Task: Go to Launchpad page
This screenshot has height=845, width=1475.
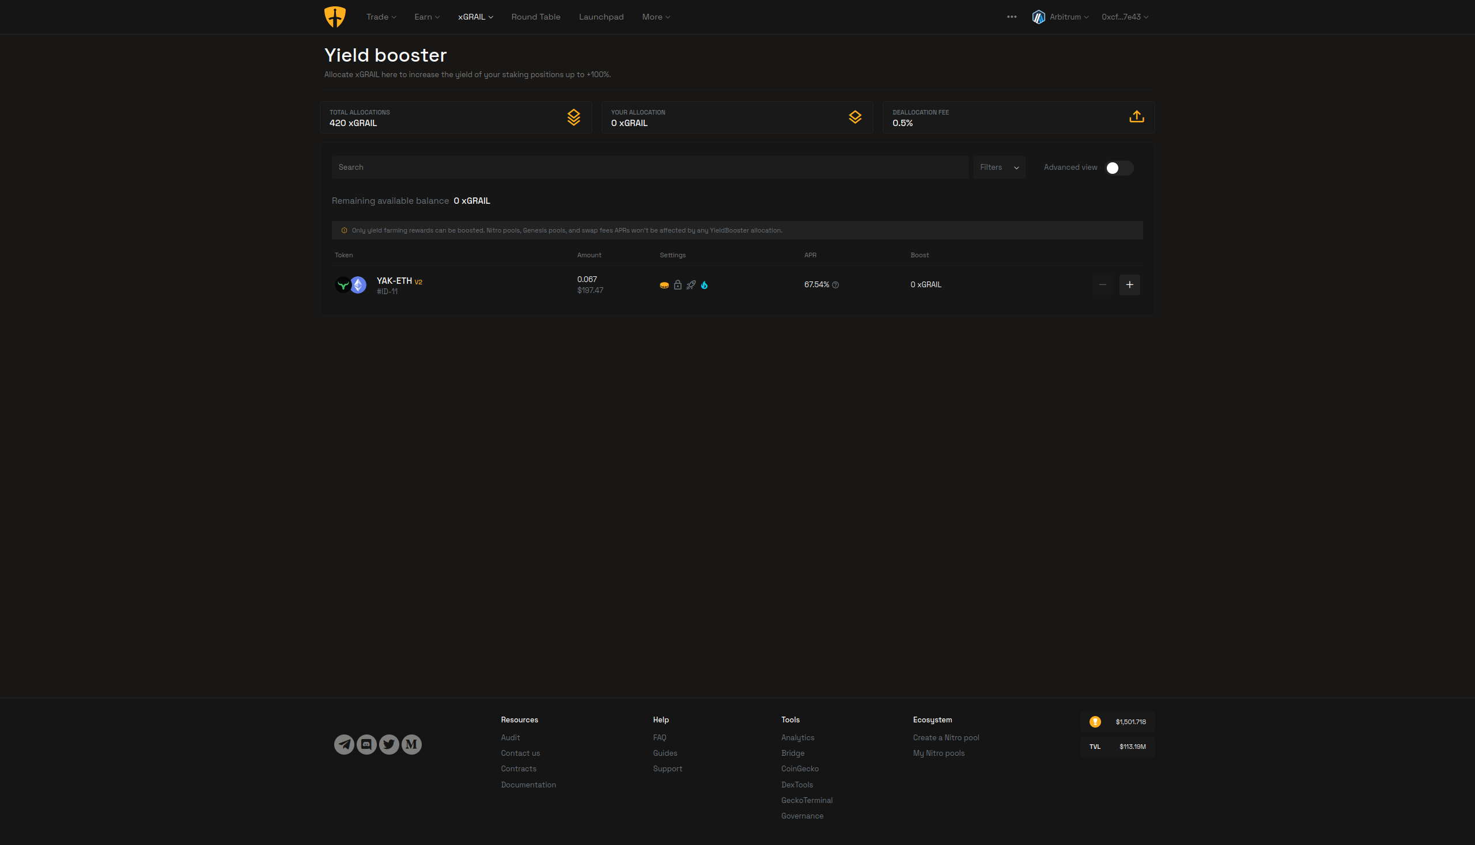Action: tap(602, 17)
